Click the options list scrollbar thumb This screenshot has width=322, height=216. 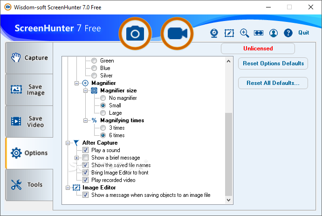(x=228, y=154)
